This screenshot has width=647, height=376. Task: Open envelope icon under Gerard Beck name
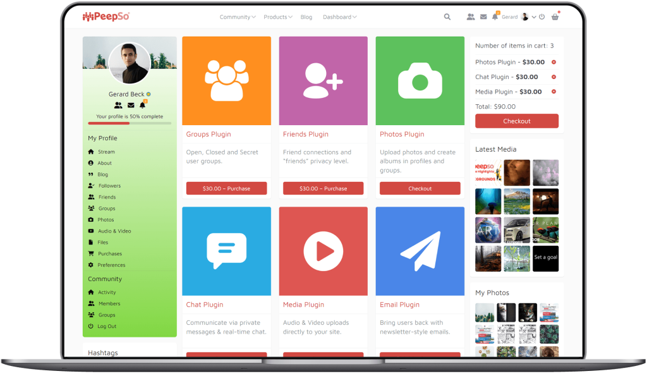coord(131,106)
